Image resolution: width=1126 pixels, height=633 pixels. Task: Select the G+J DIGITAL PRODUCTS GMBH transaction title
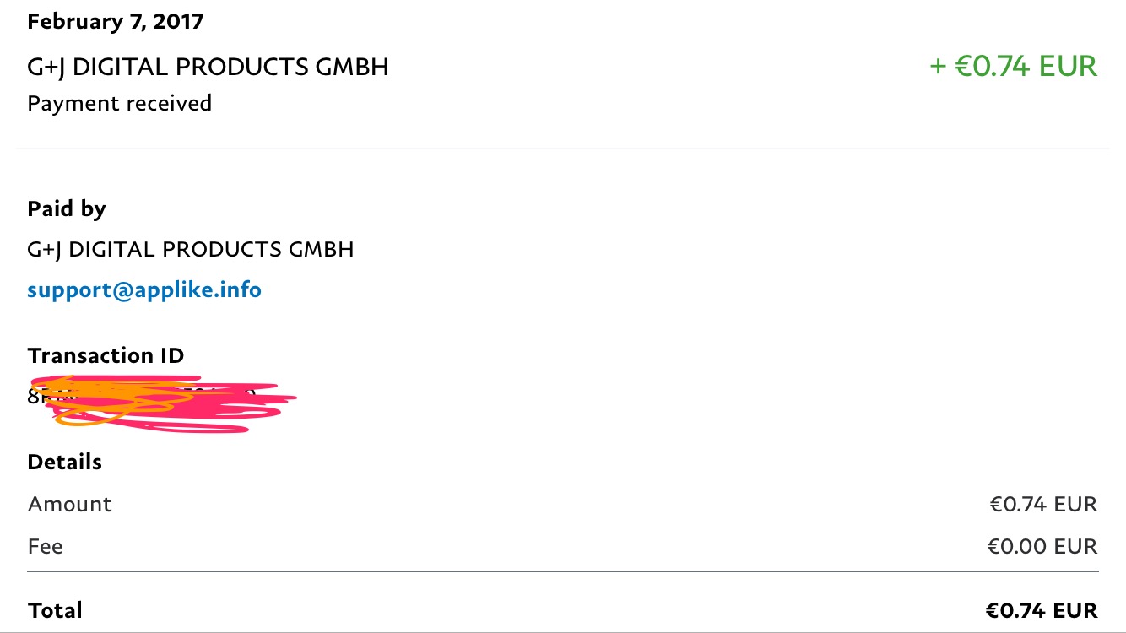(208, 67)
